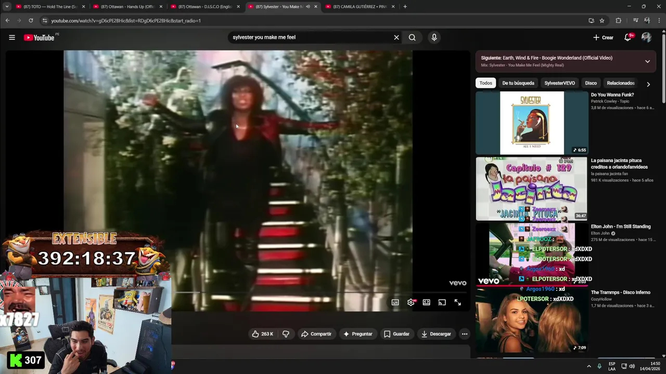
Task: Open a new browser tab
Action: (x=405, y=7)
